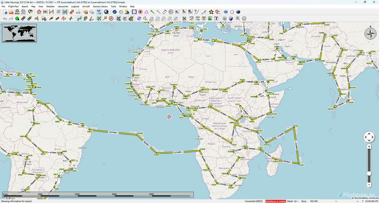Toggle the flight plan display on map
Viewport: 379px width, 203px height.
coord(79,18)
